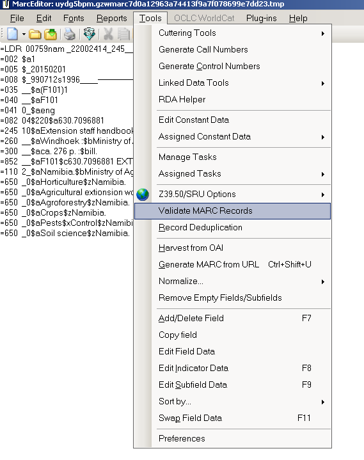Viewport: 364px width, 460px height.
Task: Click the Copy pages icon
Action: point(123,34)
